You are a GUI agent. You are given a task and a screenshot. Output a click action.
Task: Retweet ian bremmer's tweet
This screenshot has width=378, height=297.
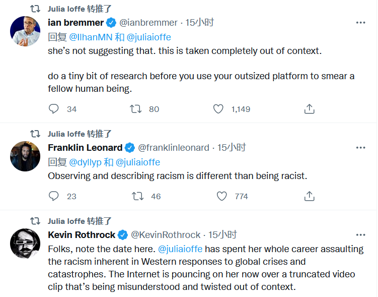(136, 109)
